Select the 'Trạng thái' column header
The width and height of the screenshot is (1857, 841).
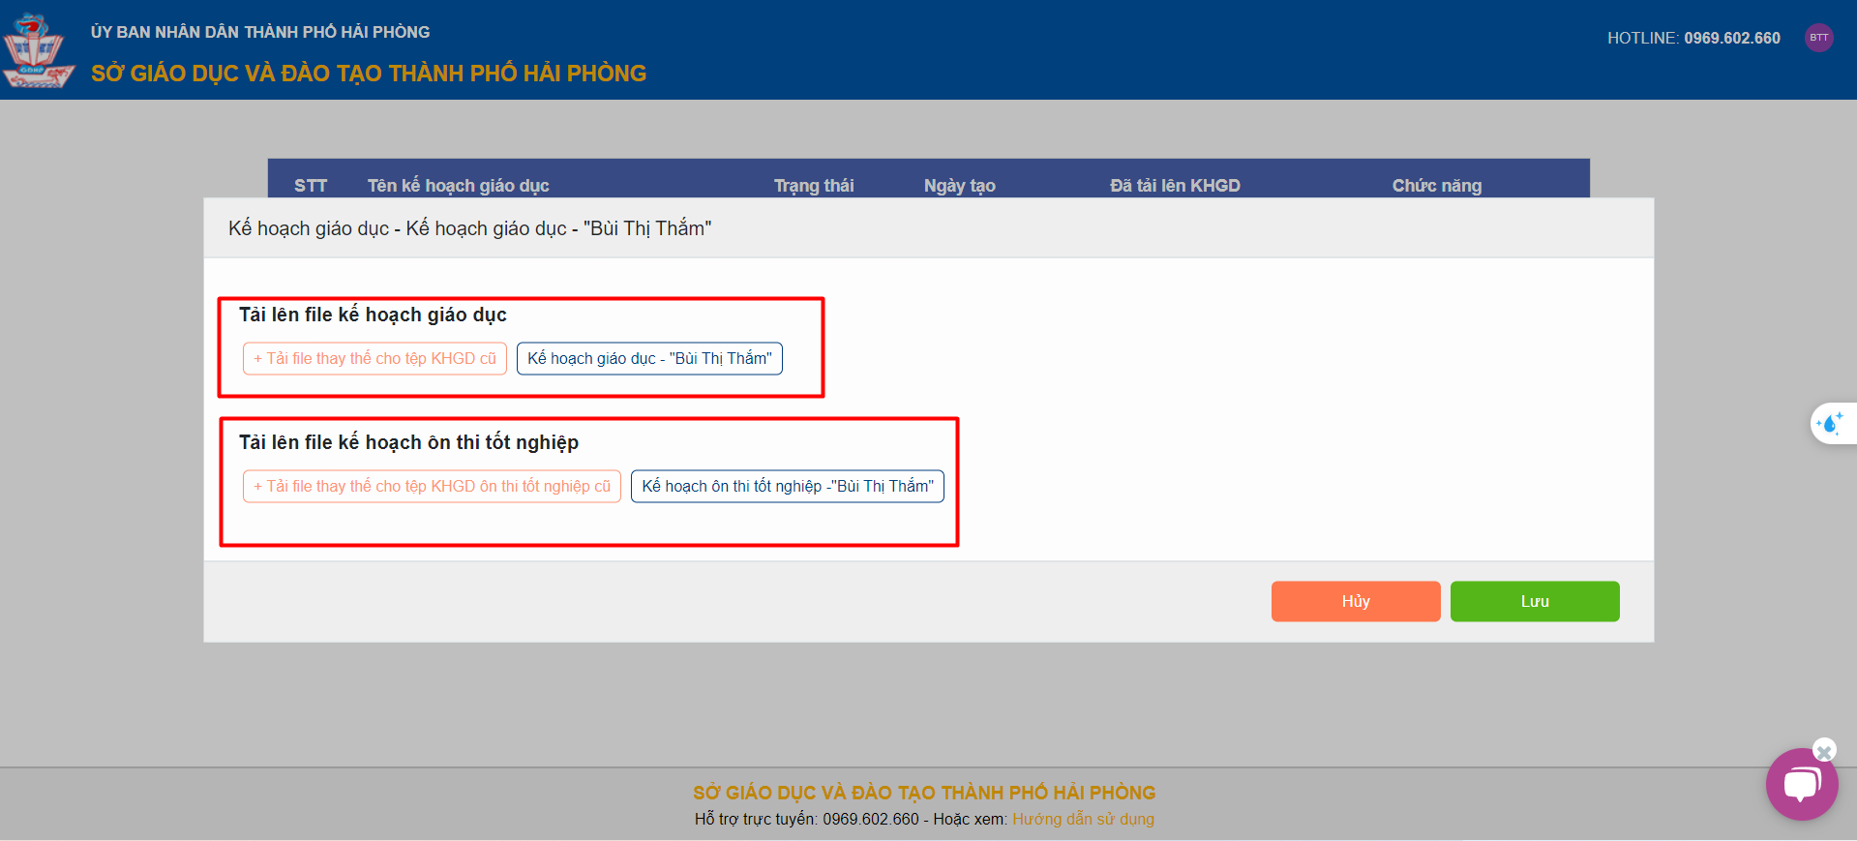(x=814, y=185)
